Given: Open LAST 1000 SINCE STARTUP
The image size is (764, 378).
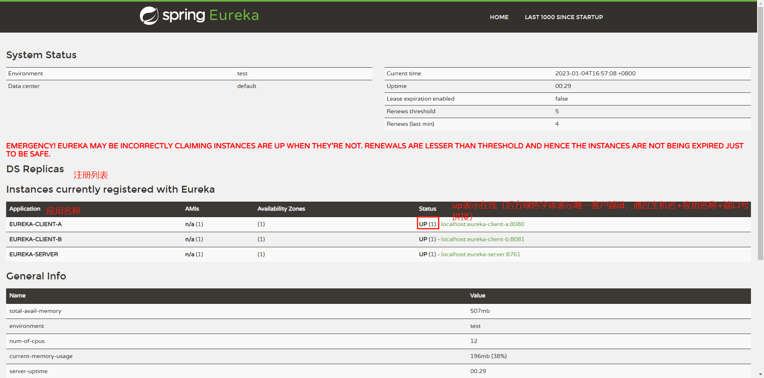Looking at the screenshot, I should click(564, 17).
